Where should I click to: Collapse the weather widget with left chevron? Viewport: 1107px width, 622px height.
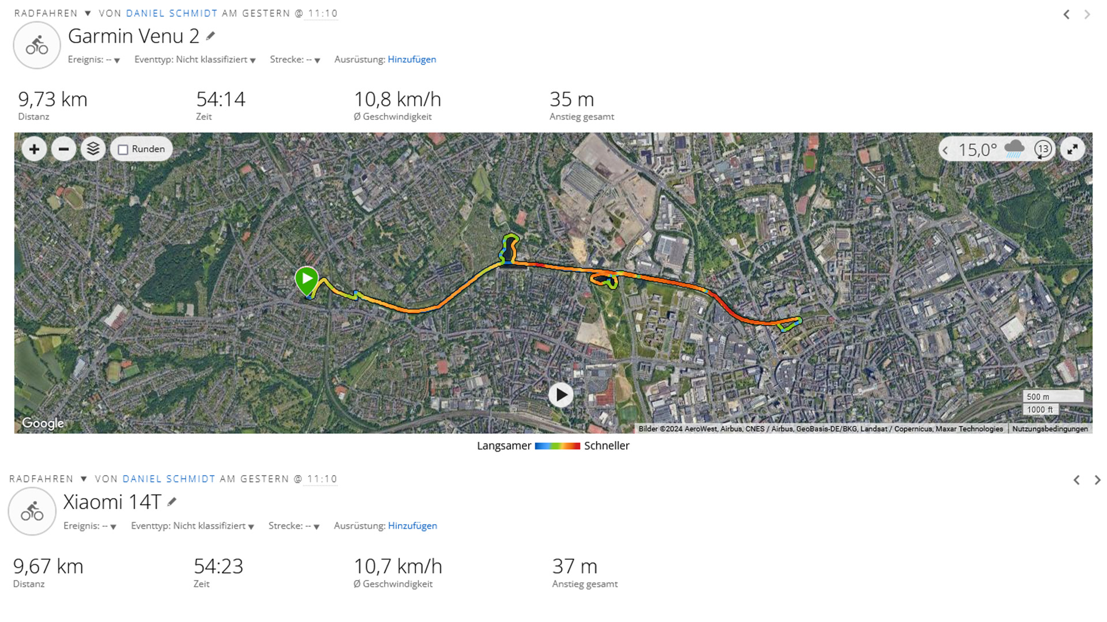[946, 151]
